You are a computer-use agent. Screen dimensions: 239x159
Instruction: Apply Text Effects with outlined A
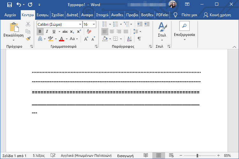point(40,39)
